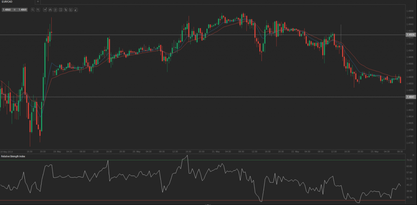Click the tag-shaped toolbar icon
Screen dimensions: 417x205
pos(66,9)
